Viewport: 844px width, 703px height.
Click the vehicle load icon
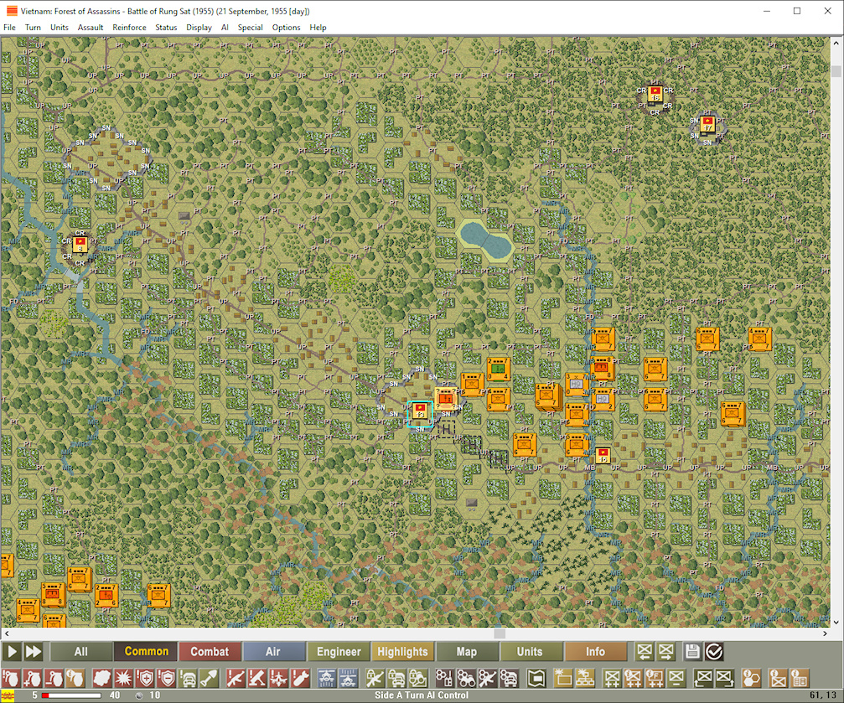coord(189,678)
